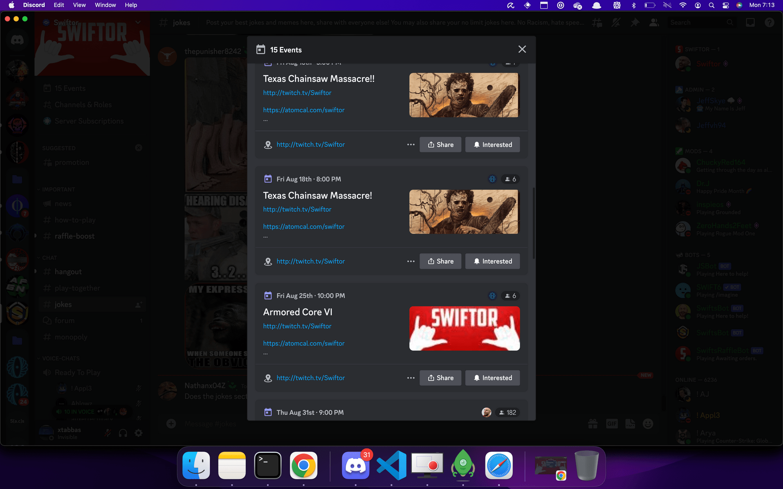Screen dimensions: 783x489
Task: Open Discord home direct messages icon
Action: pyautogui.click(x=17, y=40)
